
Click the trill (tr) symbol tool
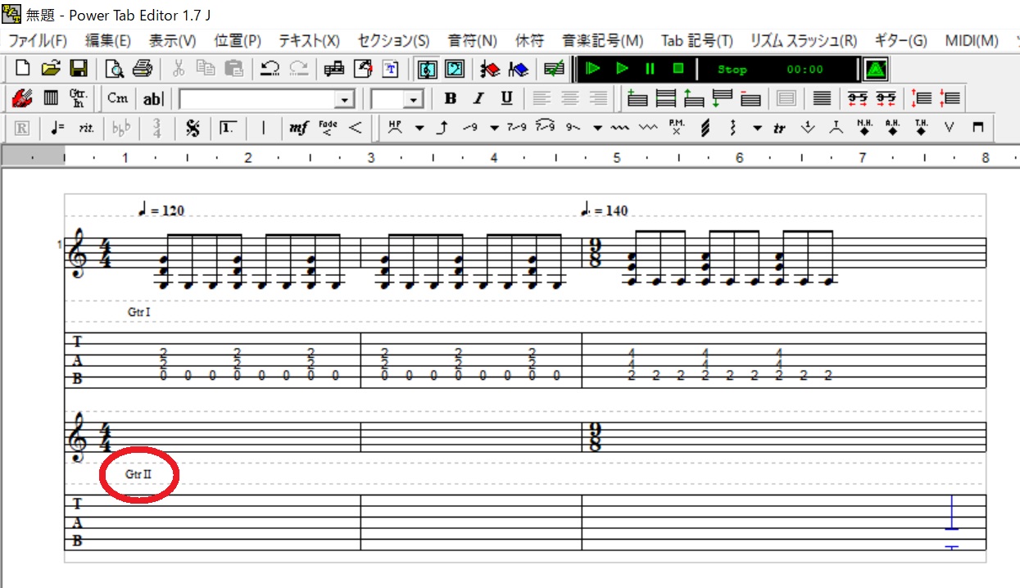coord(778,129)
